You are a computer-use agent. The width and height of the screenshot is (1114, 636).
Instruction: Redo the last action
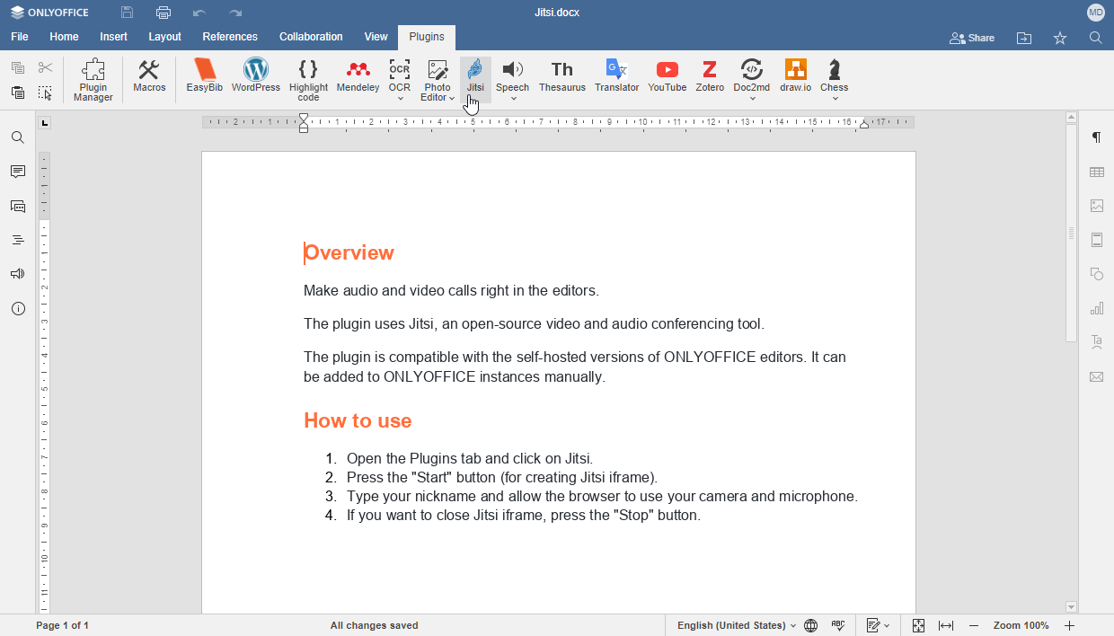tap(235, 13)
